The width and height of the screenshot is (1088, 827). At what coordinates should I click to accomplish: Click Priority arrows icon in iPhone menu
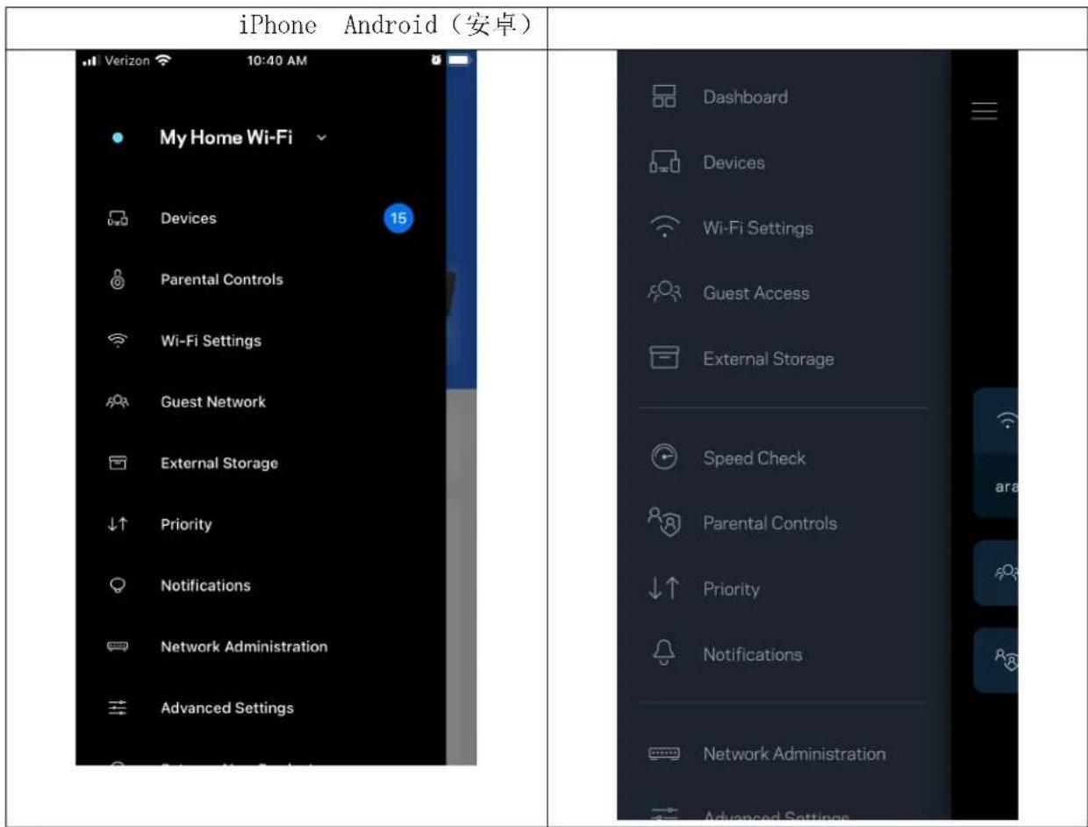point(118,524)
